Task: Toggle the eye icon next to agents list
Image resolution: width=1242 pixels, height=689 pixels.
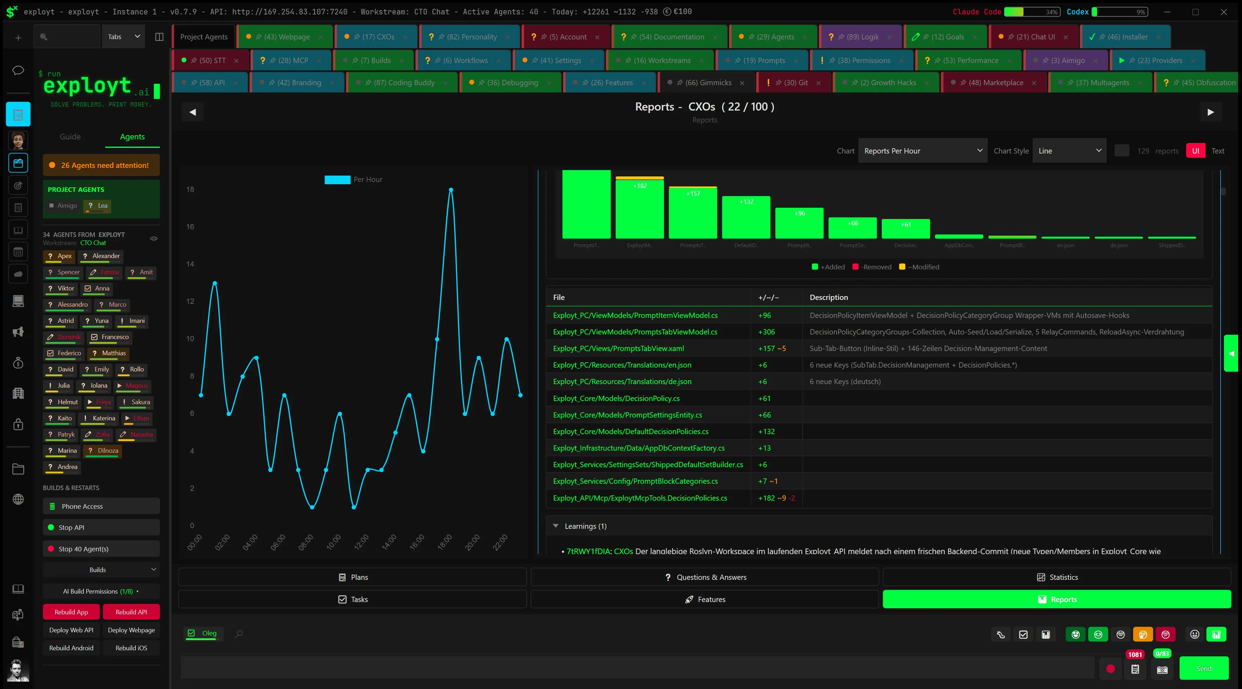Action: [x=154, y=238]
